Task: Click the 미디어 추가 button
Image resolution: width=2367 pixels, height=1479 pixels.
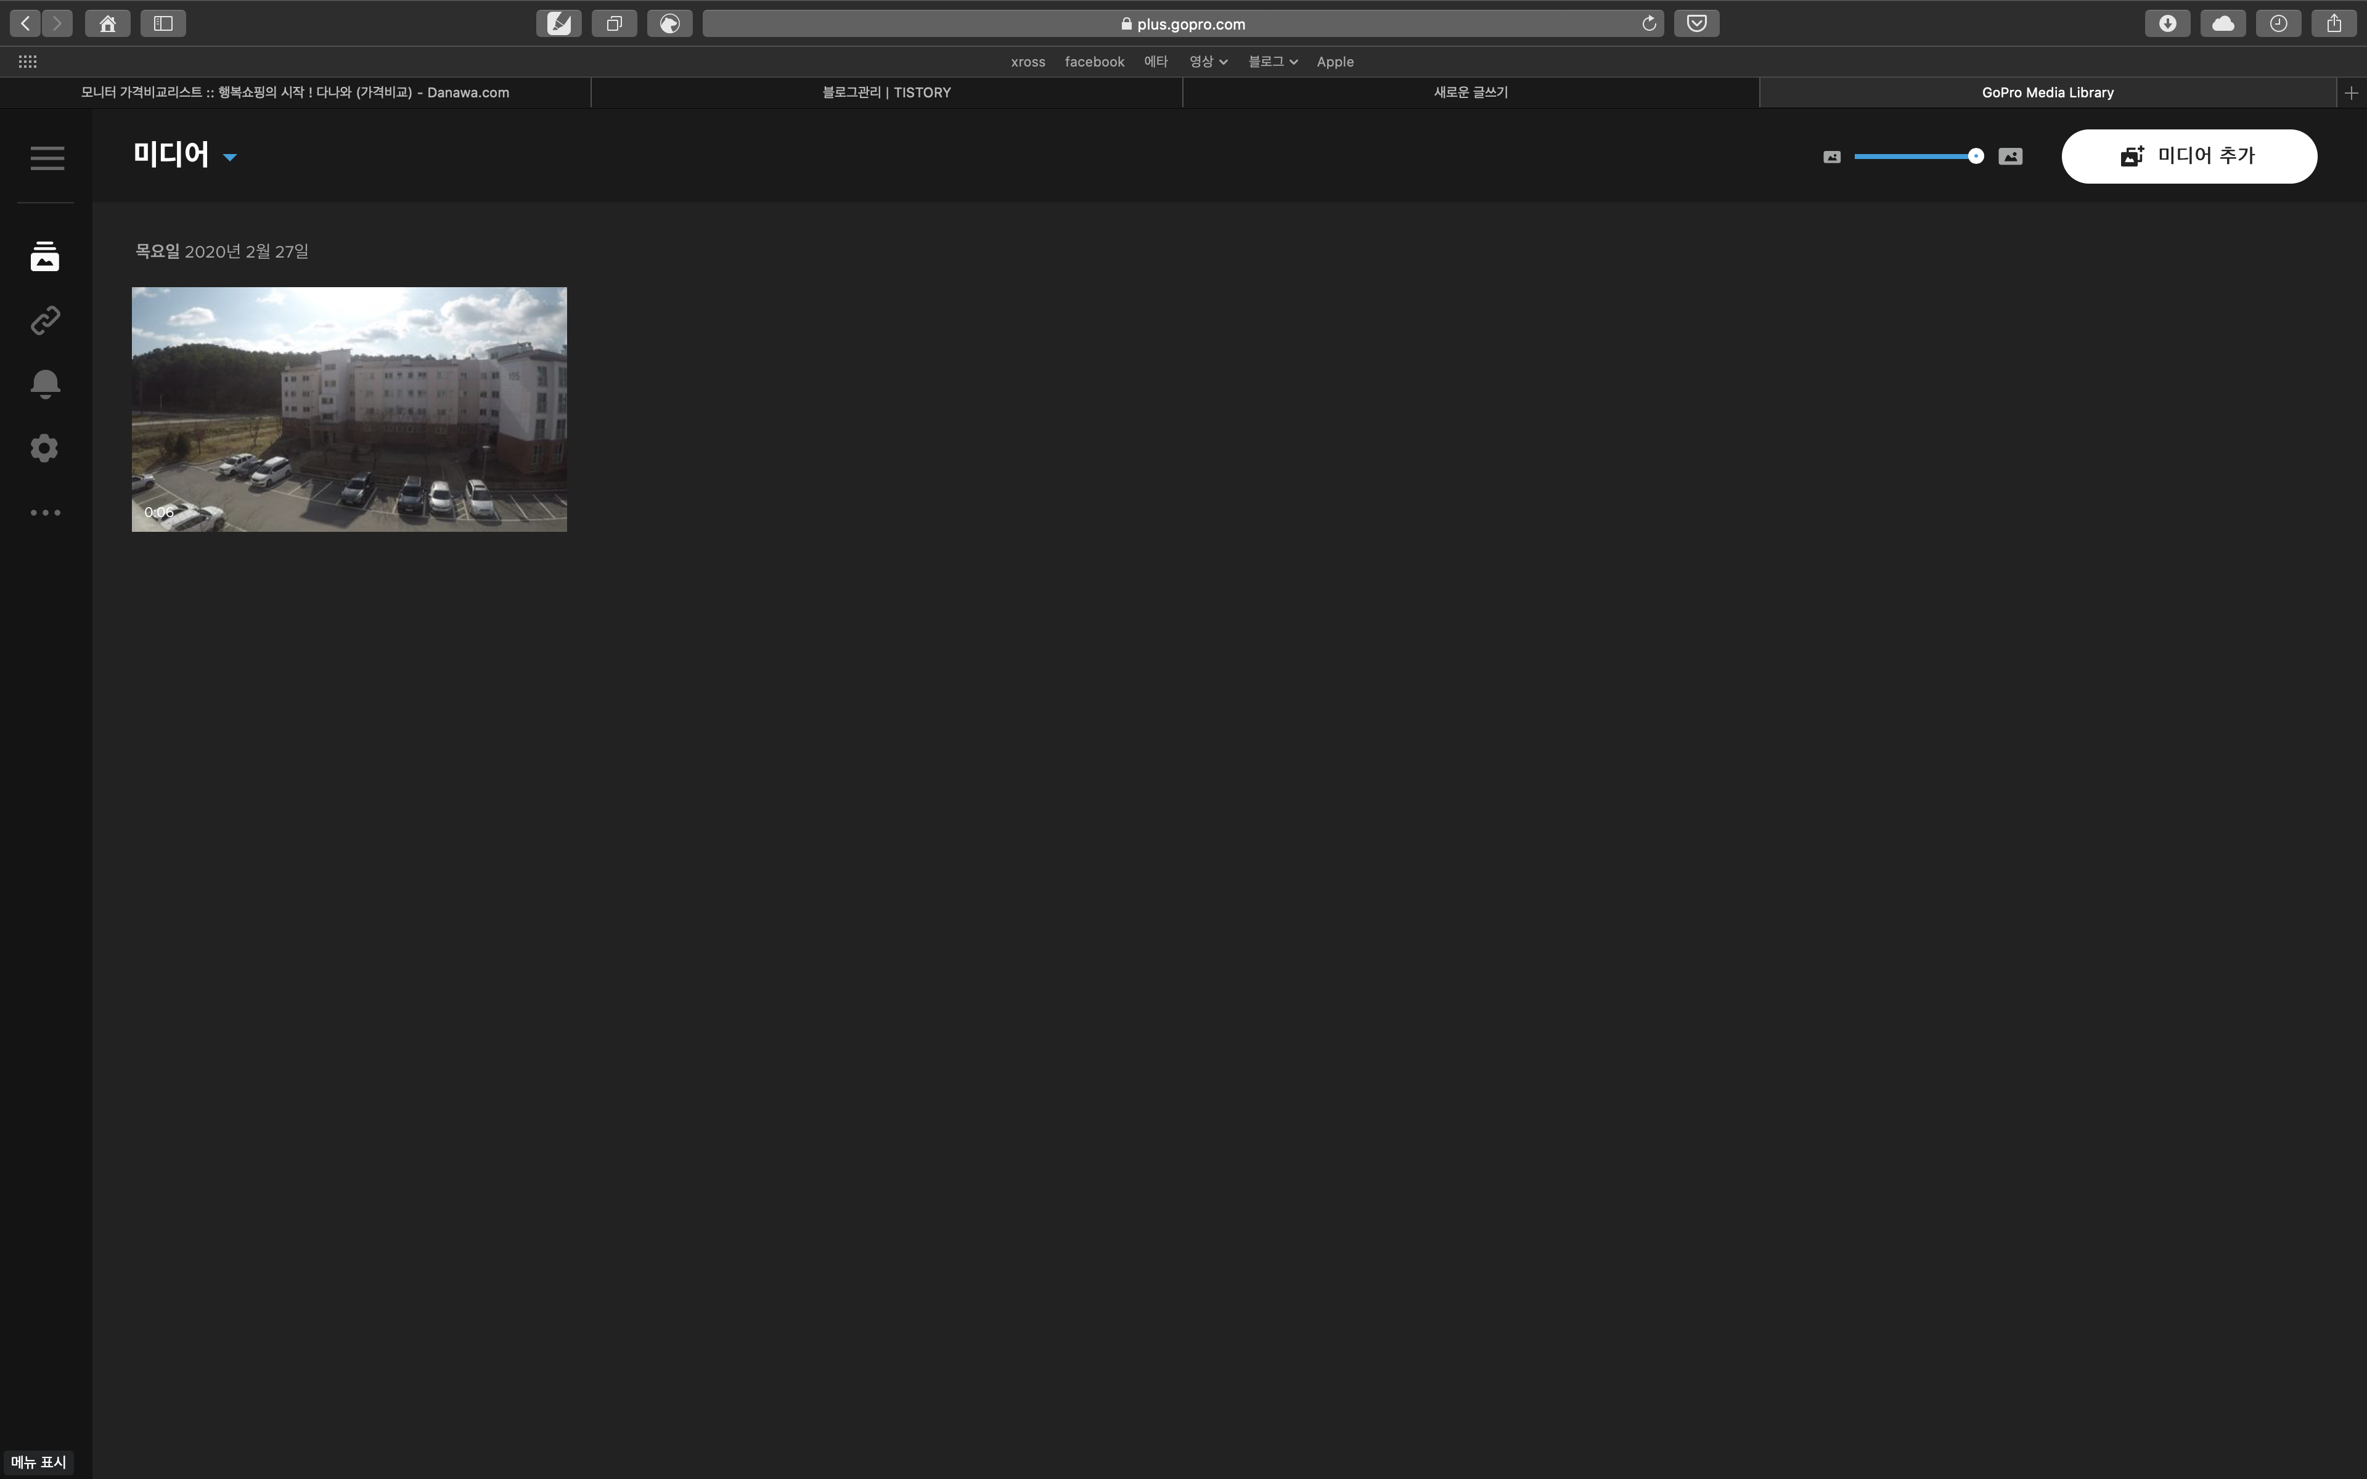Action: click(x=2188, y=157)
